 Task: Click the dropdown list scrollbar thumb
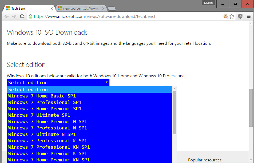174,113
